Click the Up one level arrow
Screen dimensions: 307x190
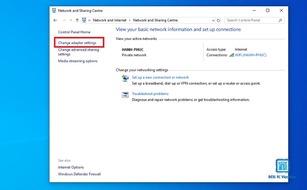[77, 20]
